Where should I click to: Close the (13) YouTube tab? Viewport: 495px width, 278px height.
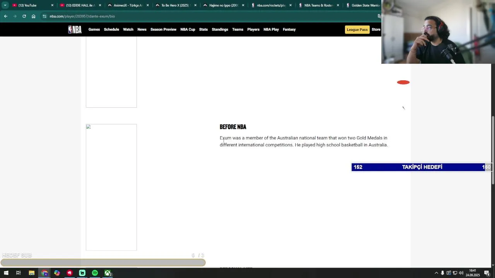52,5
